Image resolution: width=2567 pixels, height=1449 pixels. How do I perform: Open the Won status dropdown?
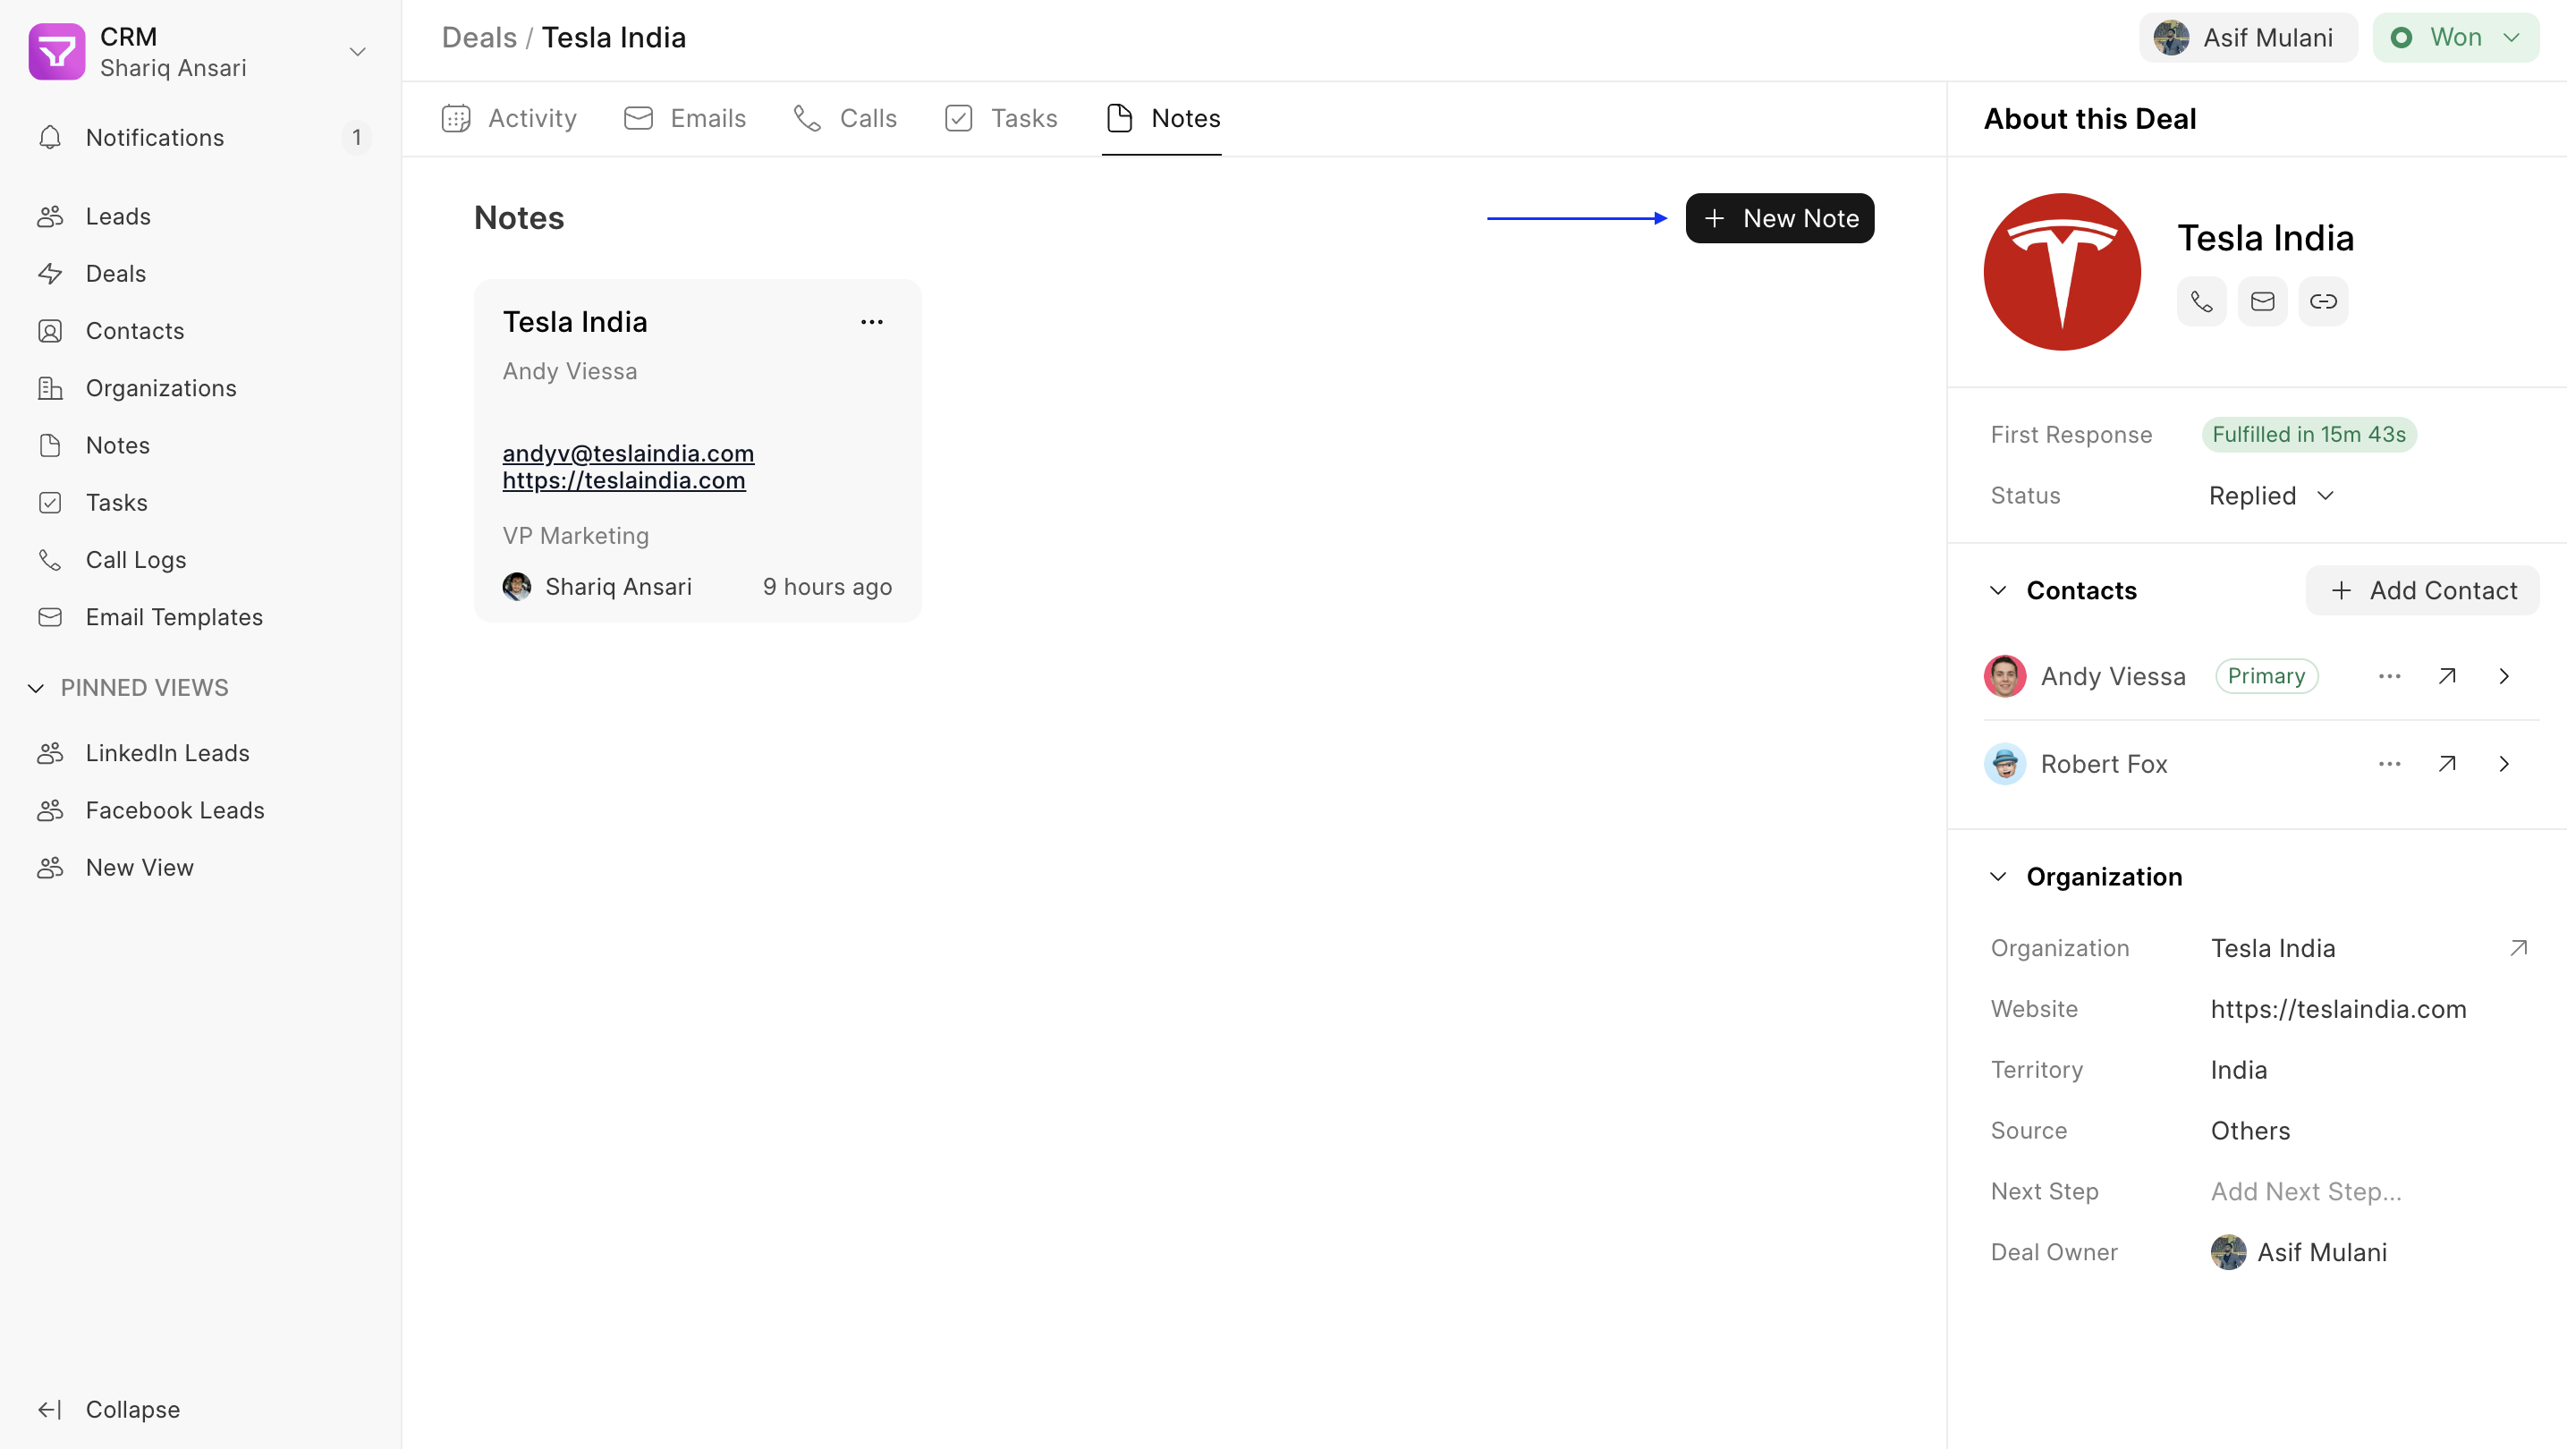point(2455,38)
